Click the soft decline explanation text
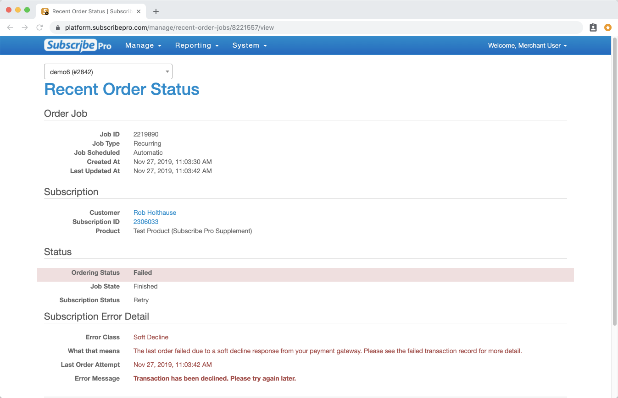This screenshot has height=398, width=618. pyautogui.click(x=328, y=351)
